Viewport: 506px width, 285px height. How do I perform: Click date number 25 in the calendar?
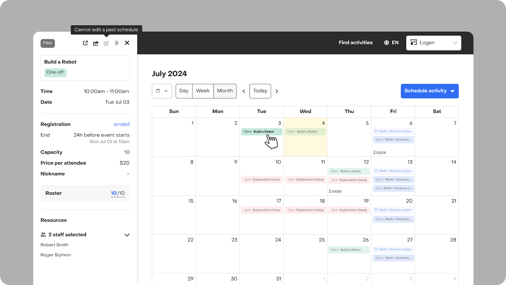[322, 240]
